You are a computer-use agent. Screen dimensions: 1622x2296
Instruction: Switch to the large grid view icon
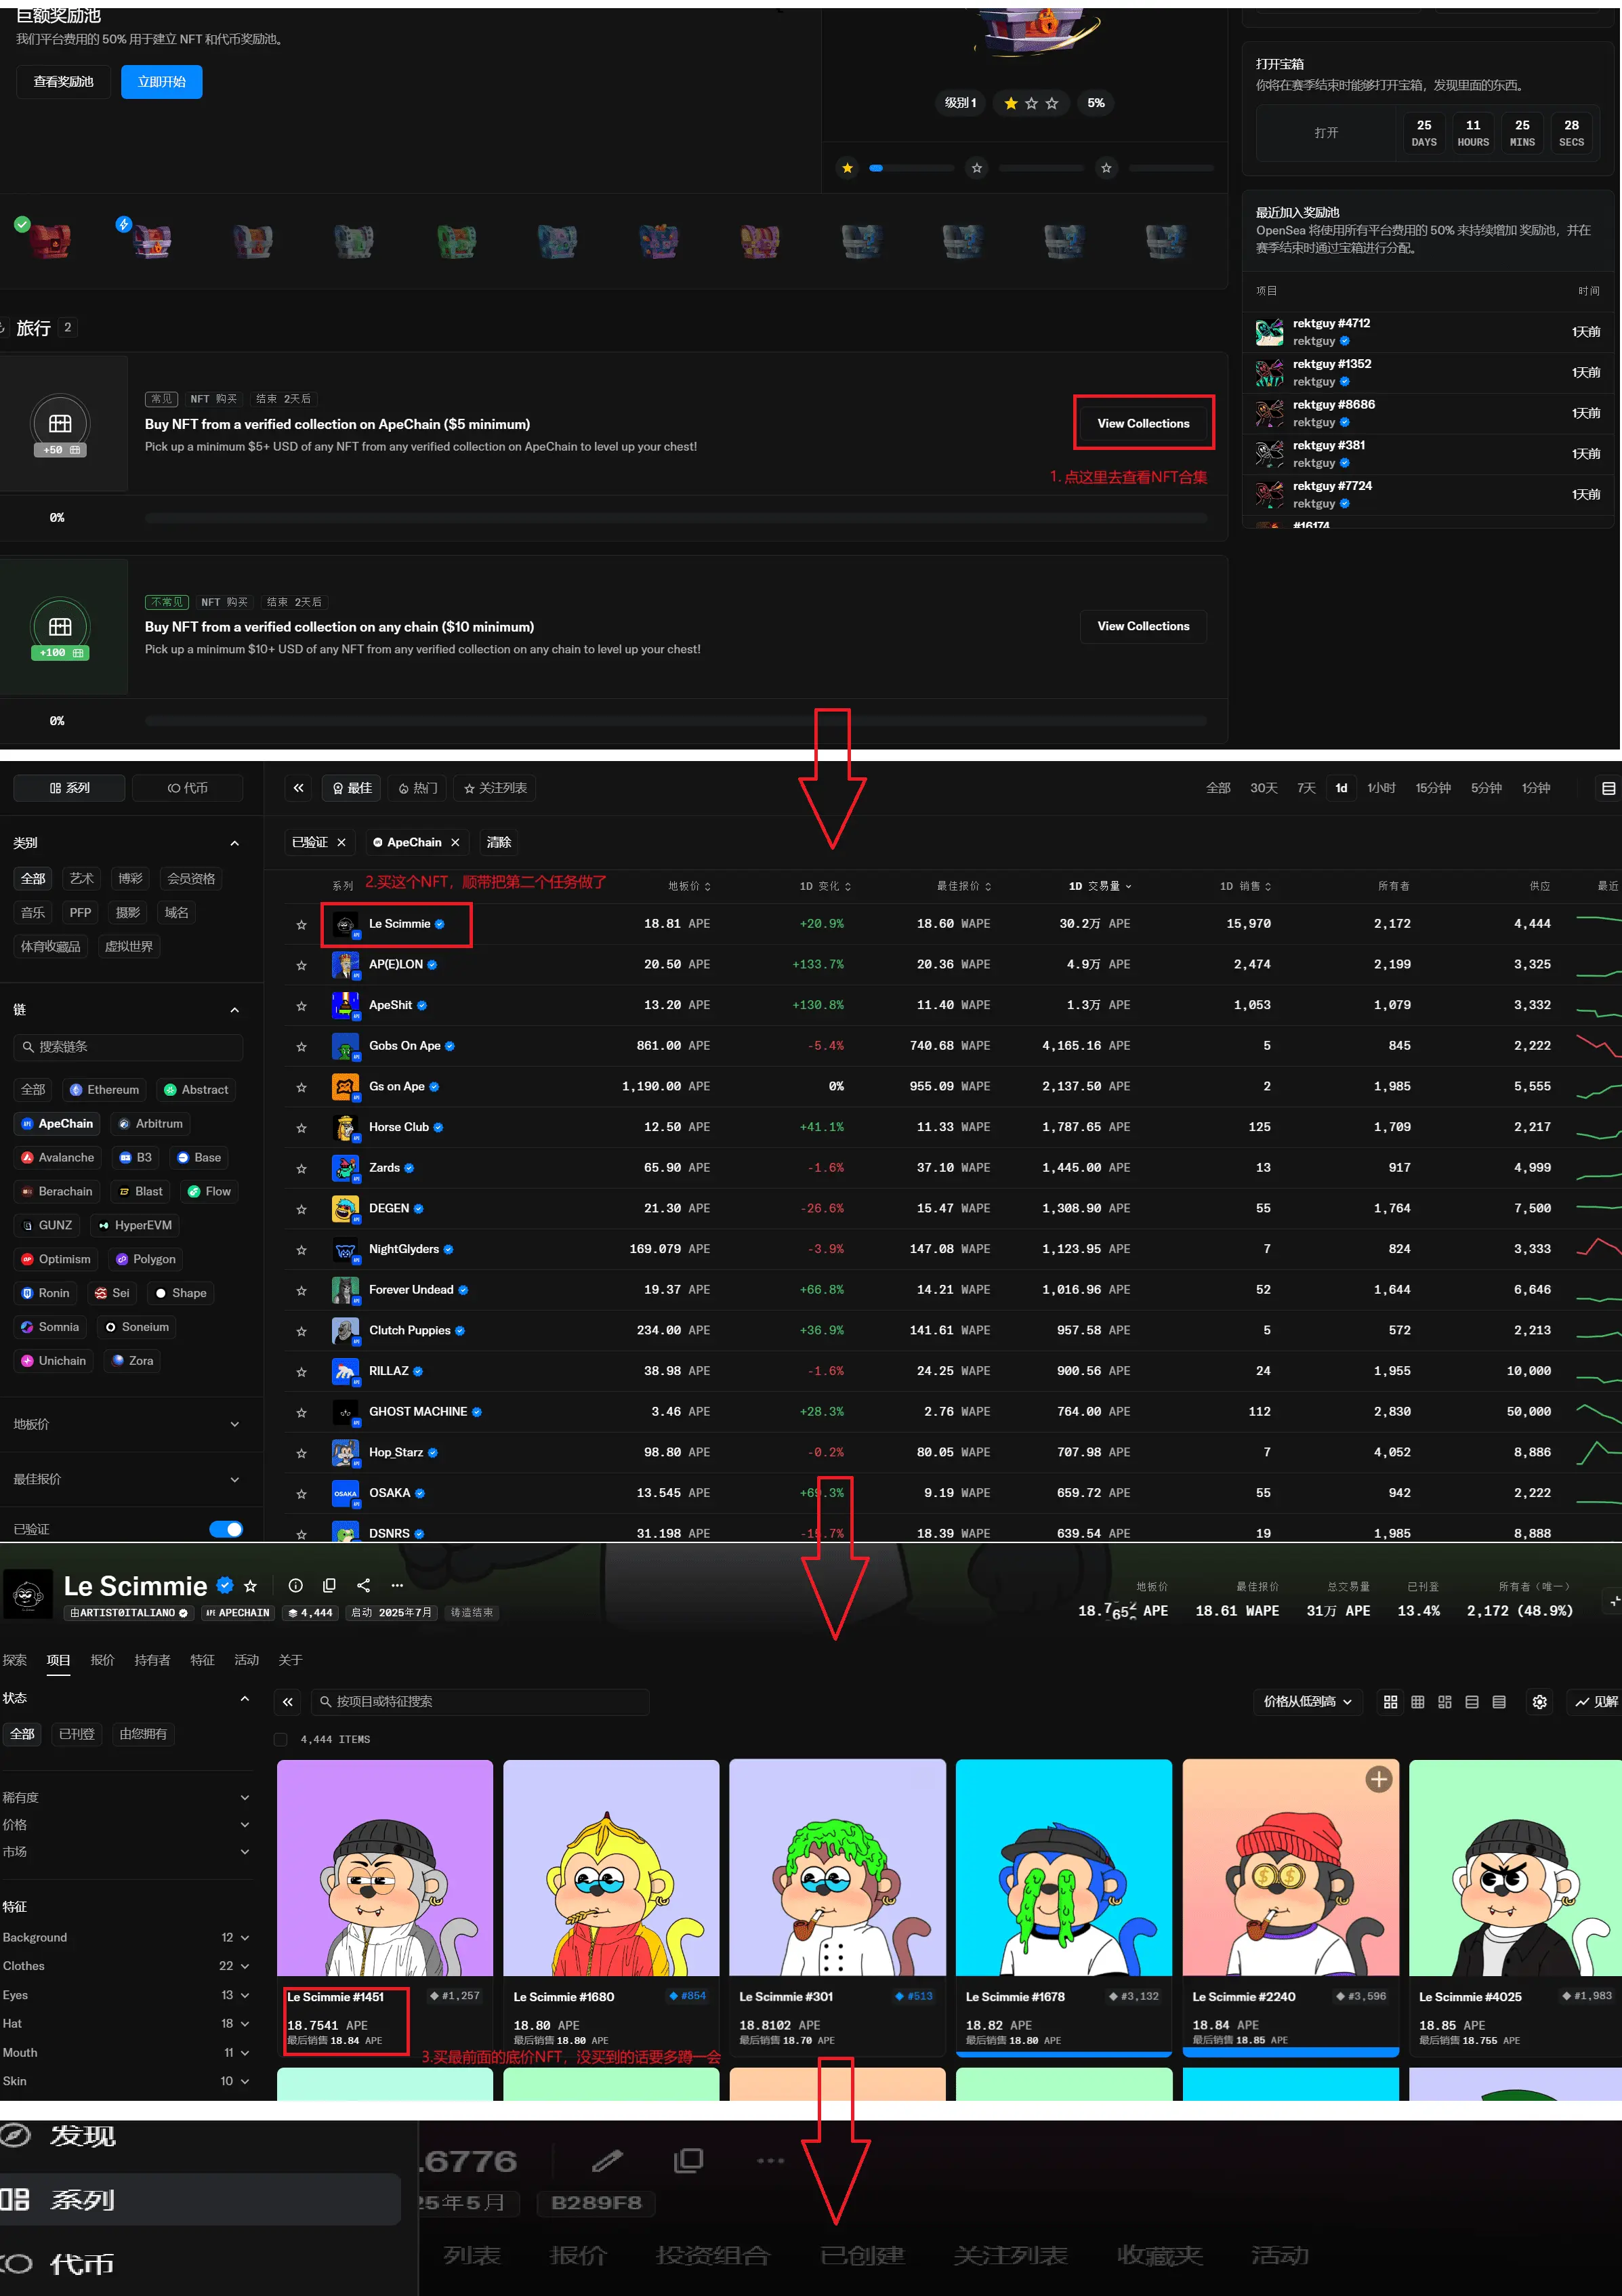point(1390,1702)
